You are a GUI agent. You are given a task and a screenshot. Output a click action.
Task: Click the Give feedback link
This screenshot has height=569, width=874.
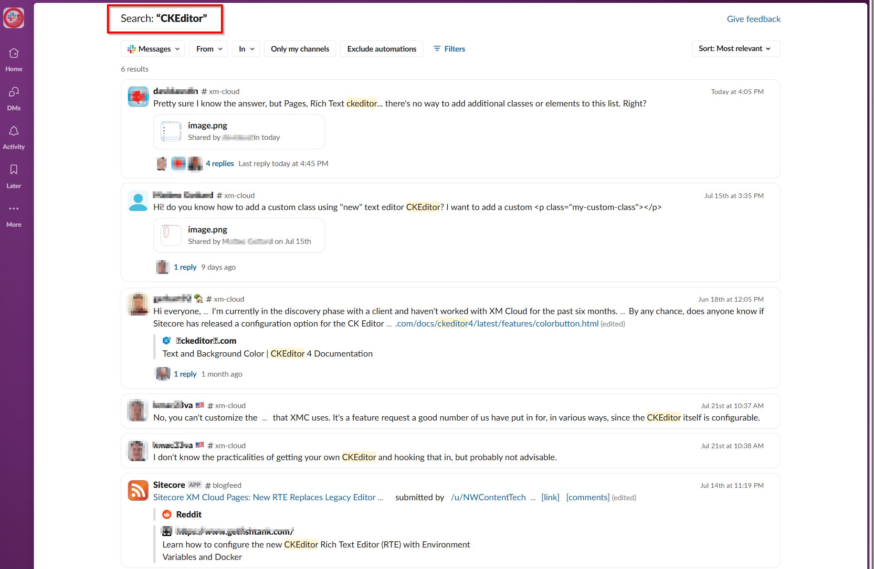753,19
